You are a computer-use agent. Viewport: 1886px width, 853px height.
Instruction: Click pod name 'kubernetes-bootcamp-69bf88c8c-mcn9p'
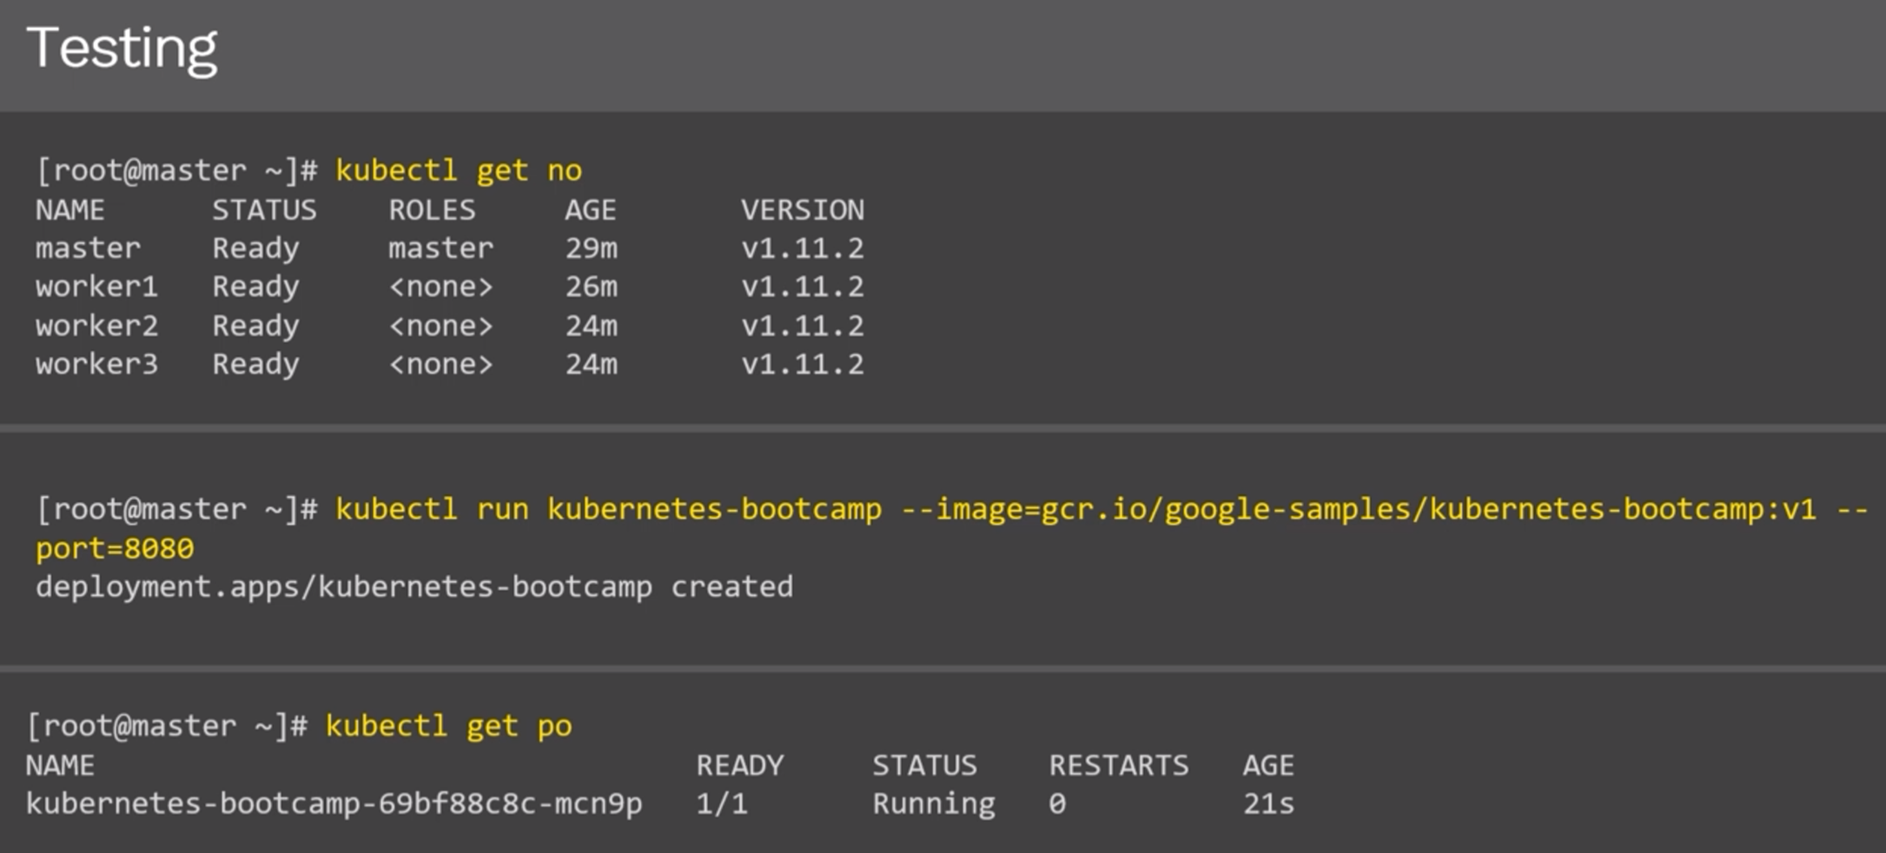334,804
